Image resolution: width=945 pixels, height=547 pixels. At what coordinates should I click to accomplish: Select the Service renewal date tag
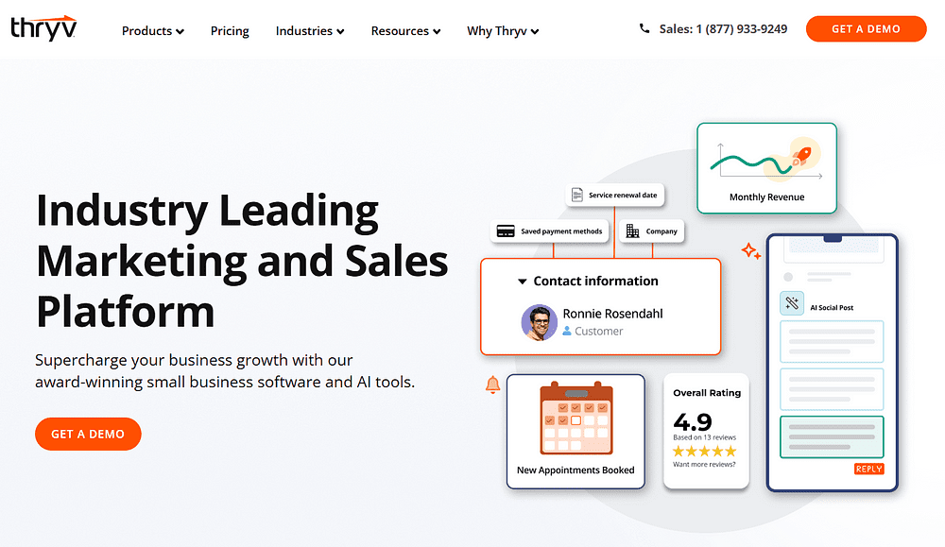pos(615,196)
